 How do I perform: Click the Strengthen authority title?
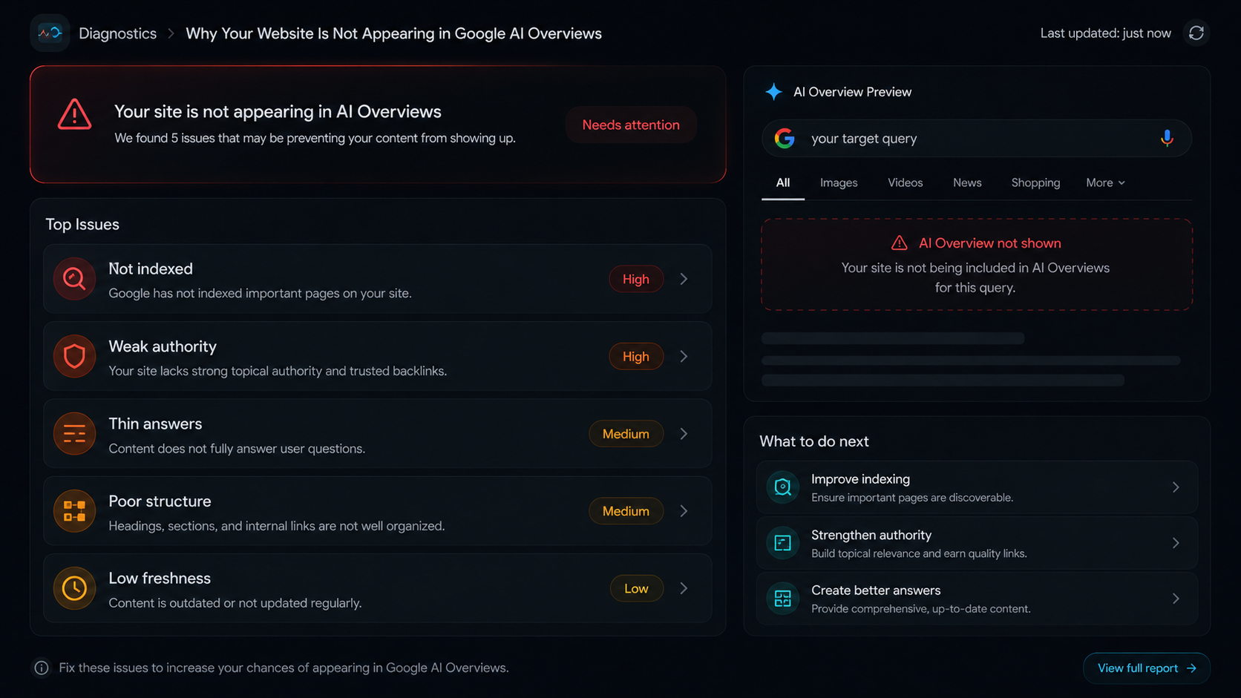click(x=871, y=535)
